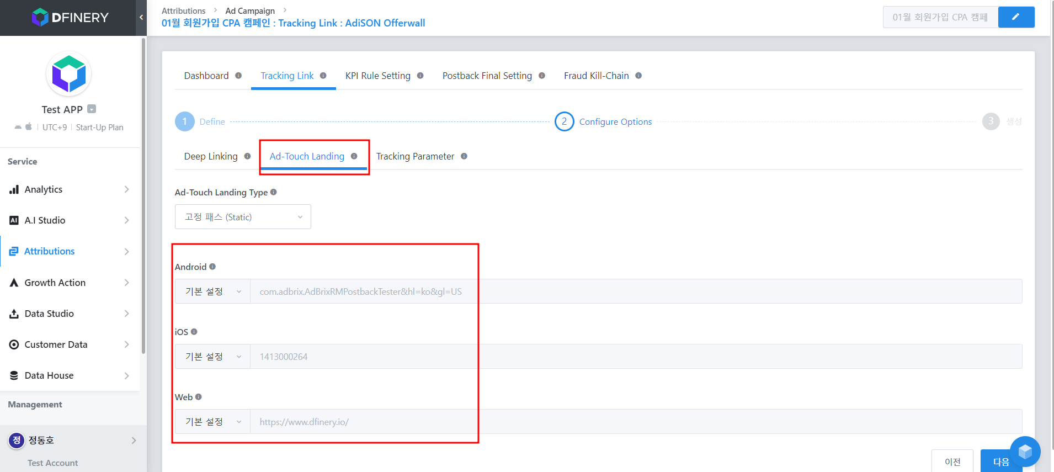The width and height of the screenshot is (1054, 472).
Task: Expand the Analytics menu chevron
Action: coord(126,189)
